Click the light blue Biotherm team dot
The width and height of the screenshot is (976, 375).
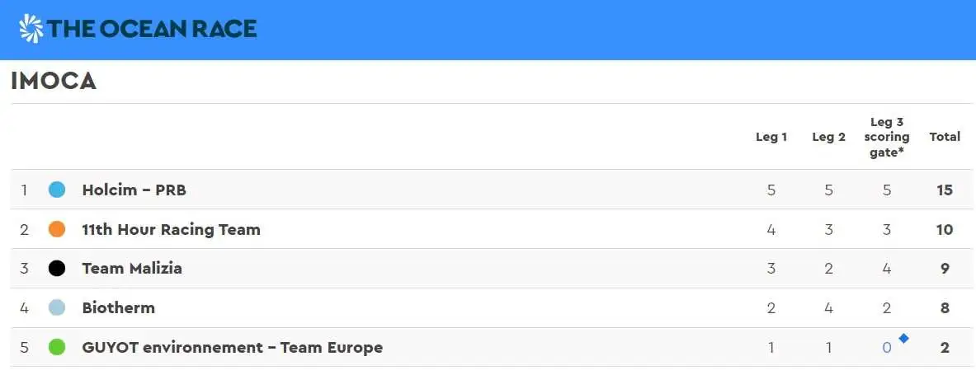coord(57,308)
